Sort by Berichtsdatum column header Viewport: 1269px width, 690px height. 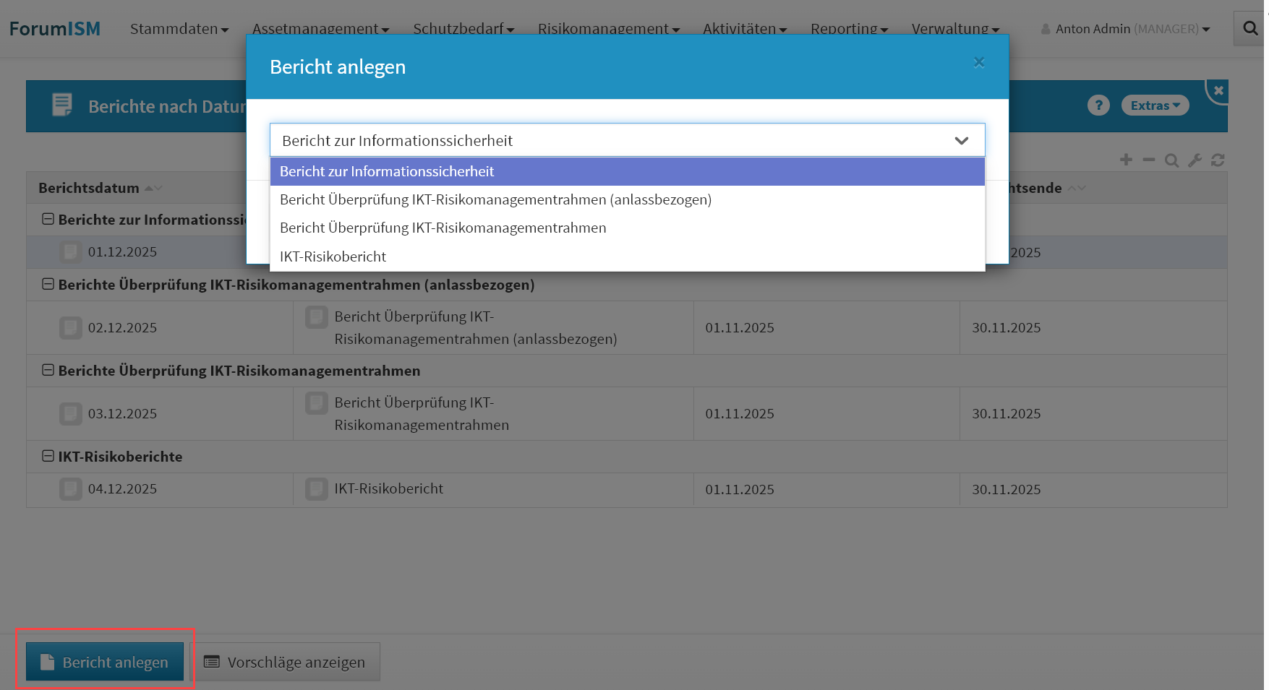coord(89,188)
